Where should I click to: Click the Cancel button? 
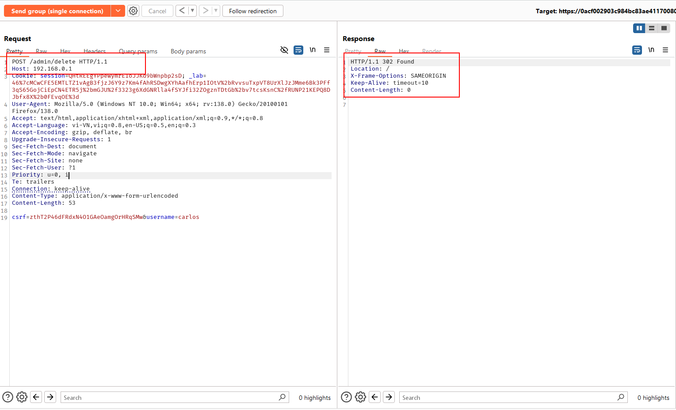(x=157, y=11)
